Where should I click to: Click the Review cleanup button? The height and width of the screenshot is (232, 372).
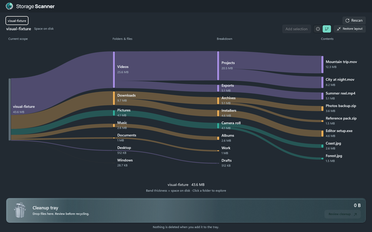342,214
